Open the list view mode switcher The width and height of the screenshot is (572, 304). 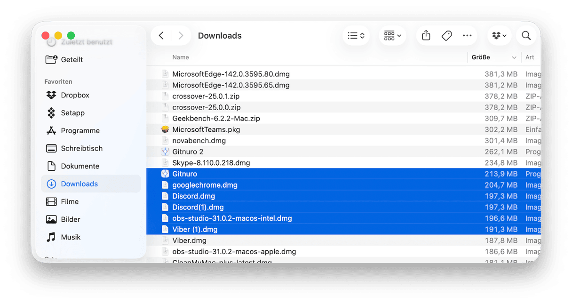(356, 36)
